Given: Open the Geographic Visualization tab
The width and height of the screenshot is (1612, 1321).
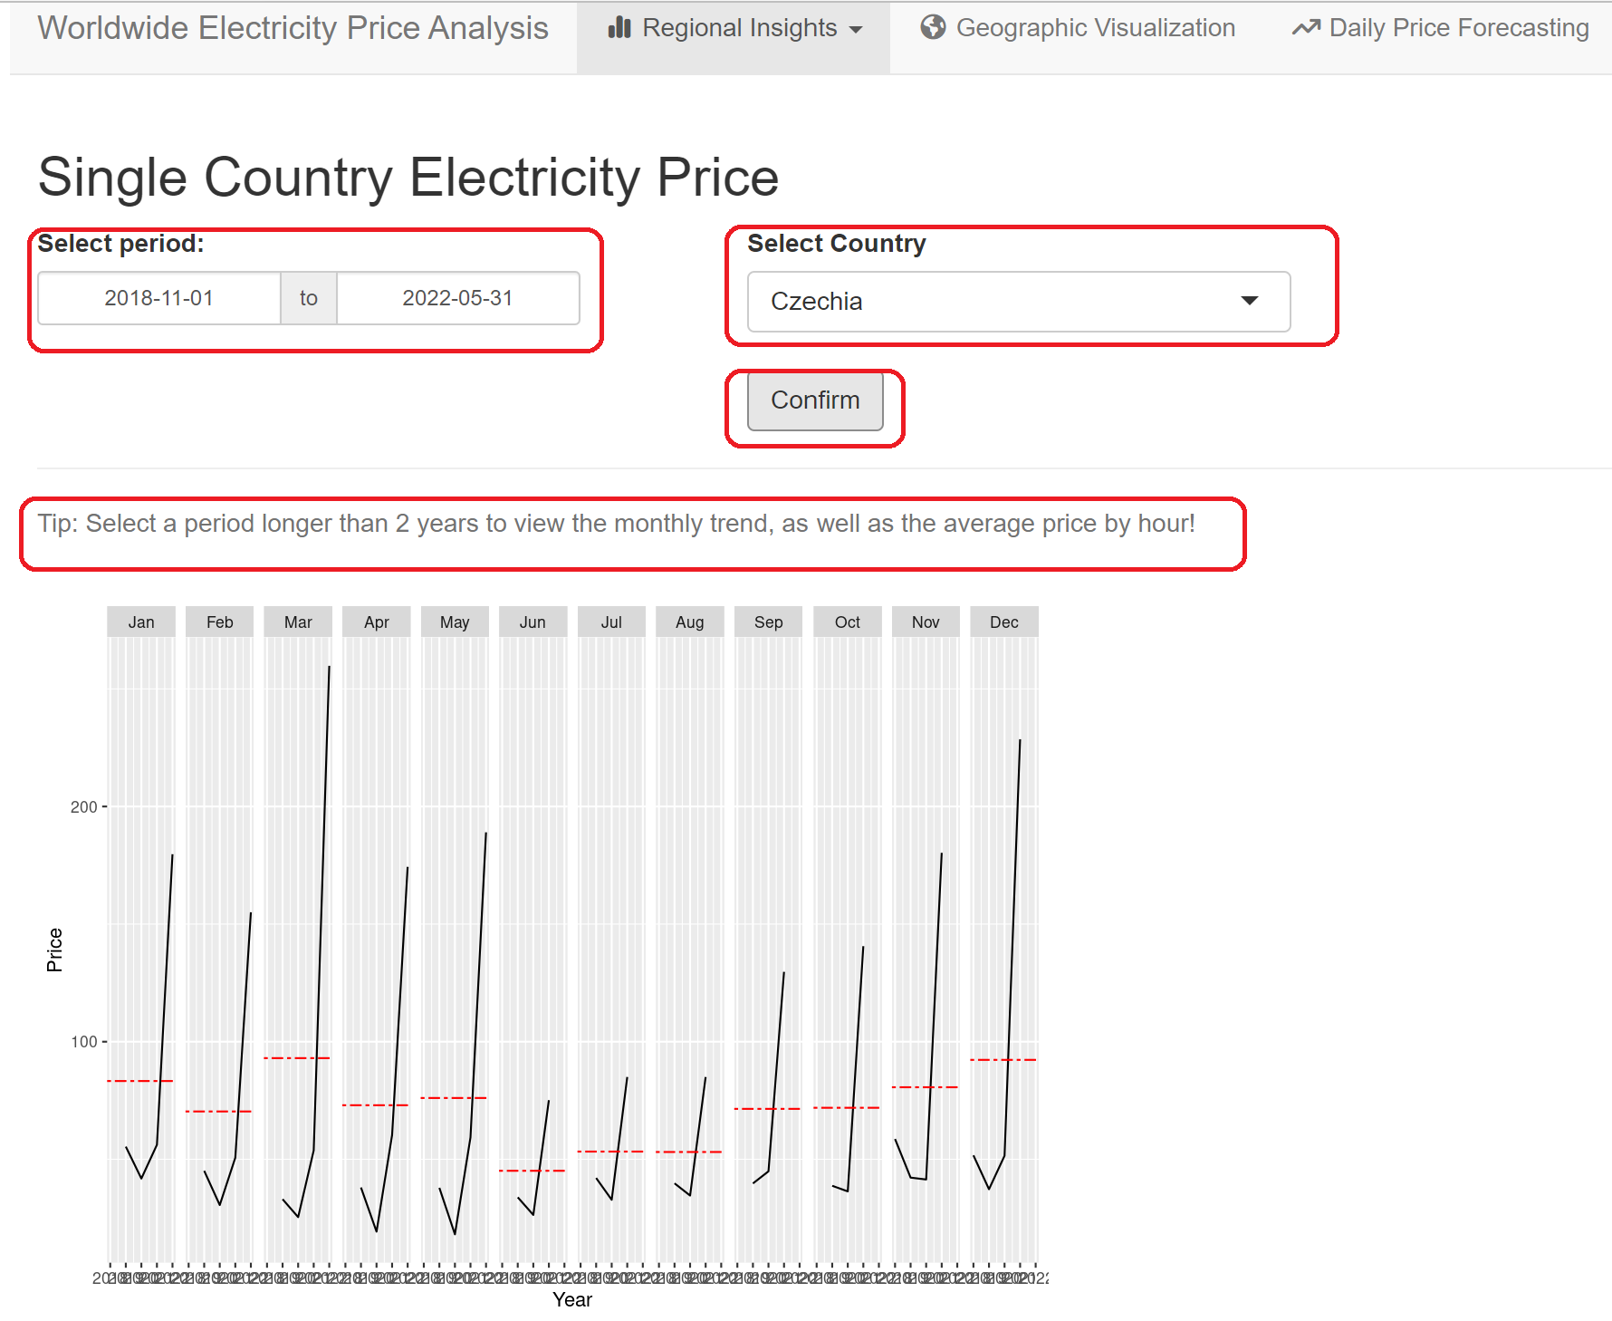Looking at the screenshot, I should point(1095,28).
